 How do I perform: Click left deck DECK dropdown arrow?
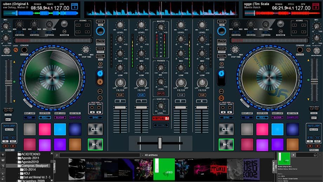click(x=100, y=64)
